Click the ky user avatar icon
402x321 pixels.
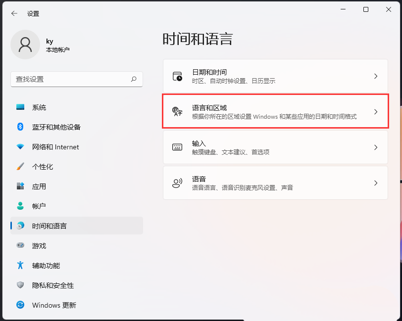coord(25,45)
